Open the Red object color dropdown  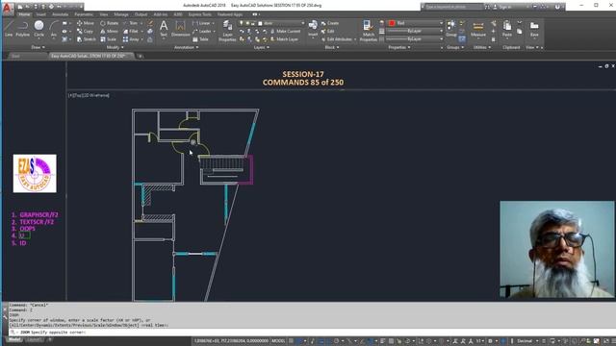[415, 23]
